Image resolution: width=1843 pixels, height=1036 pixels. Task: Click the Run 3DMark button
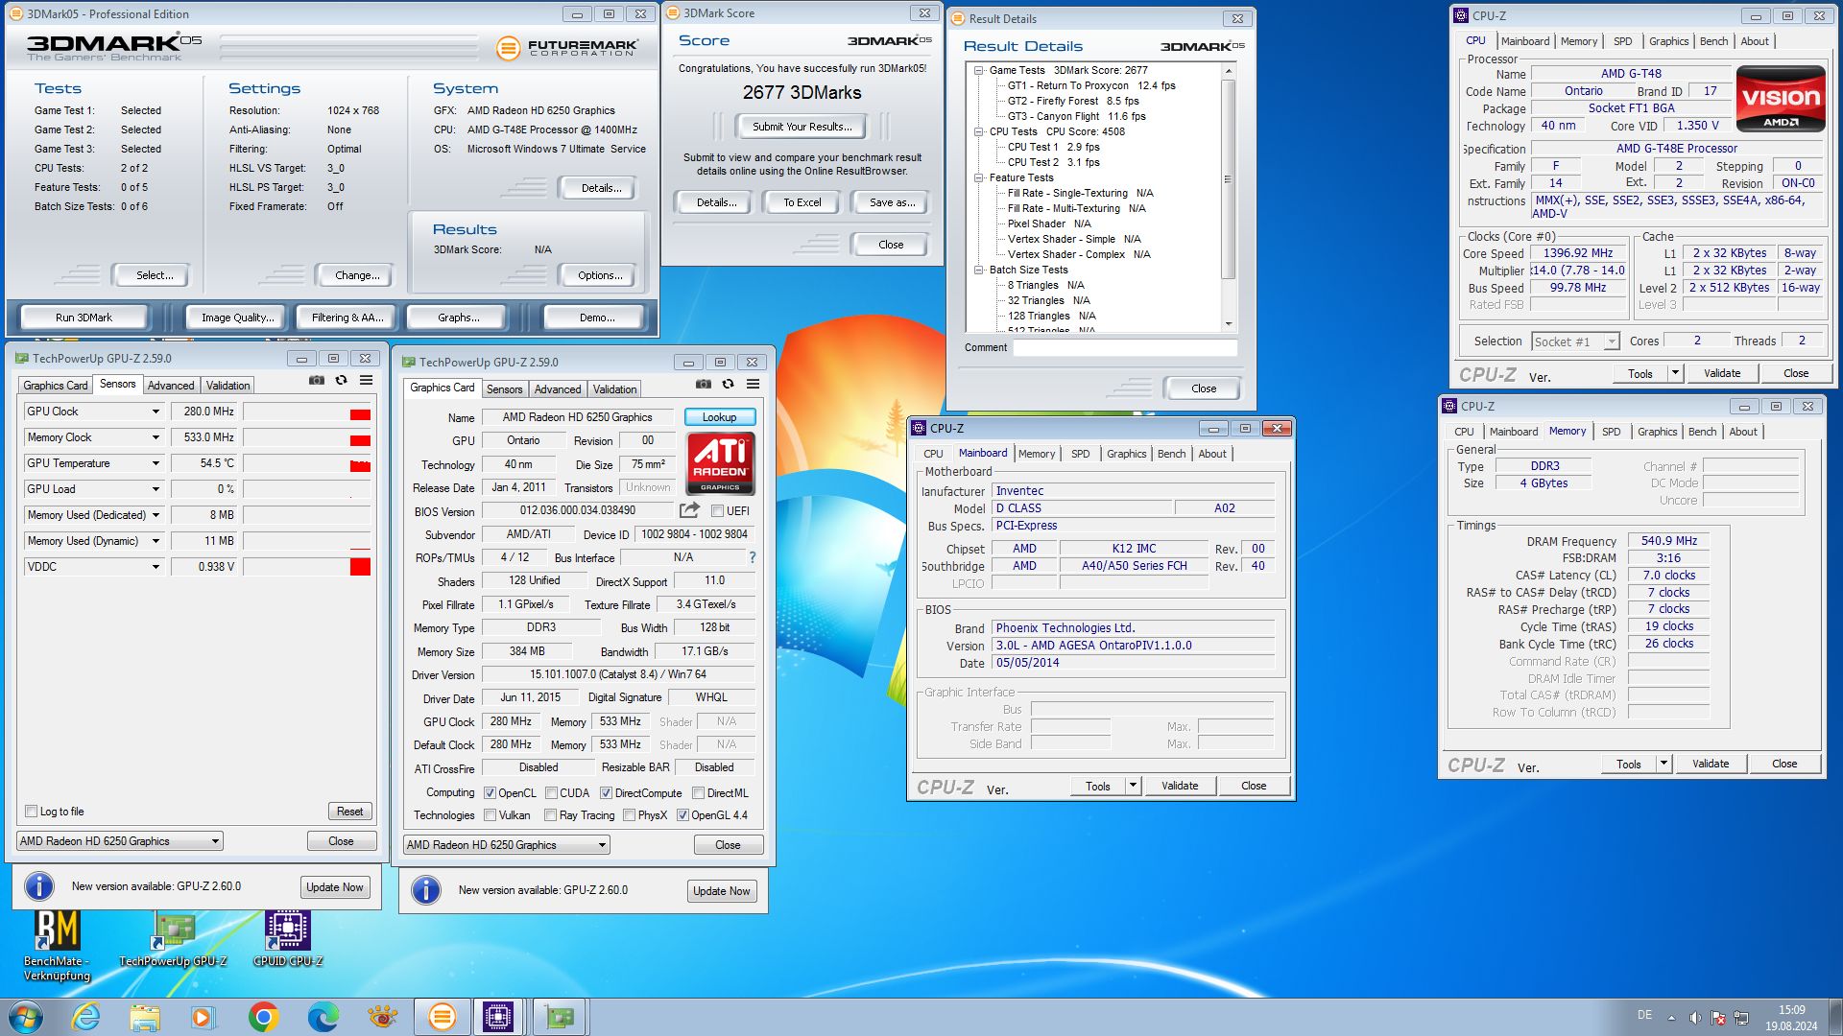[84, 318]
